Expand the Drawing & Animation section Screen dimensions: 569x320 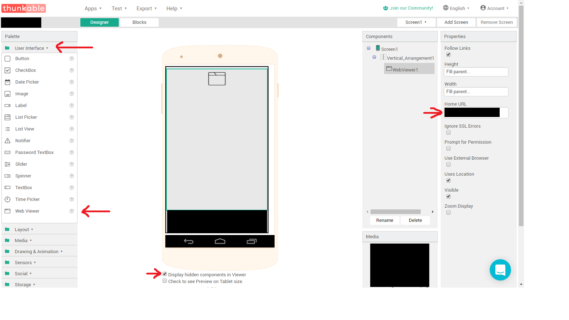[x=39, y=252]
